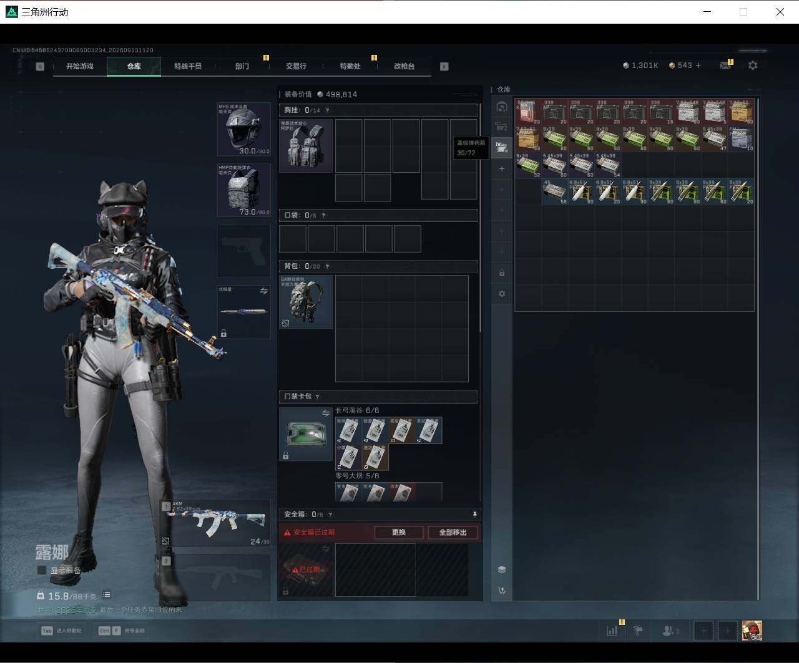The height and width of the screenshot is (663, 799).
Task: Click the 更换 button
Action: click(399, 533)
